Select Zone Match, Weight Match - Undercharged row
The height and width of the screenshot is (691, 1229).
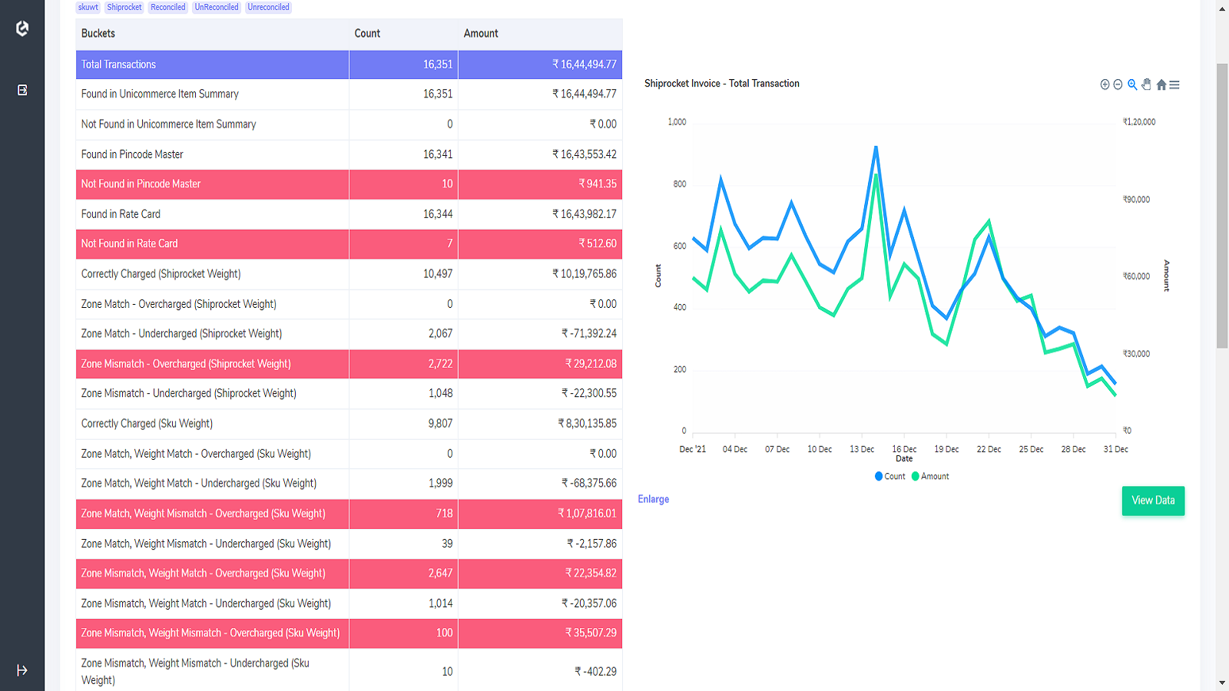[x=349, y=484]
